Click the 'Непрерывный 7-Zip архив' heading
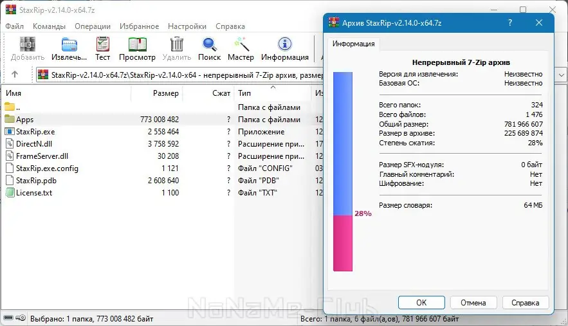568x326 pixels. tap(461, 62)
